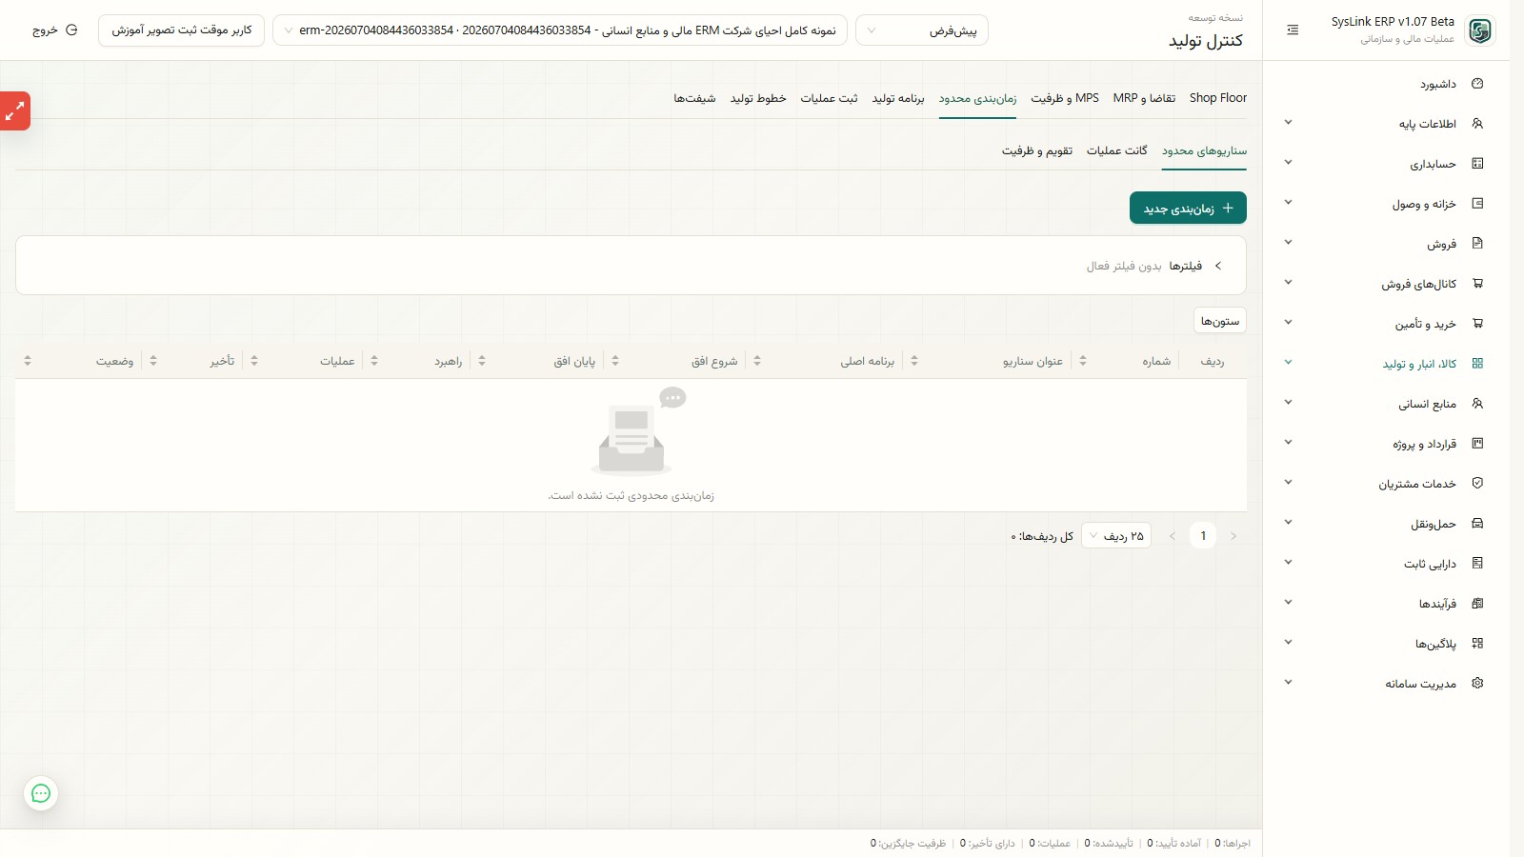
Task: Sort by the تأخیر column arrows
Action: pyautogui.click(x=153, y=361)
